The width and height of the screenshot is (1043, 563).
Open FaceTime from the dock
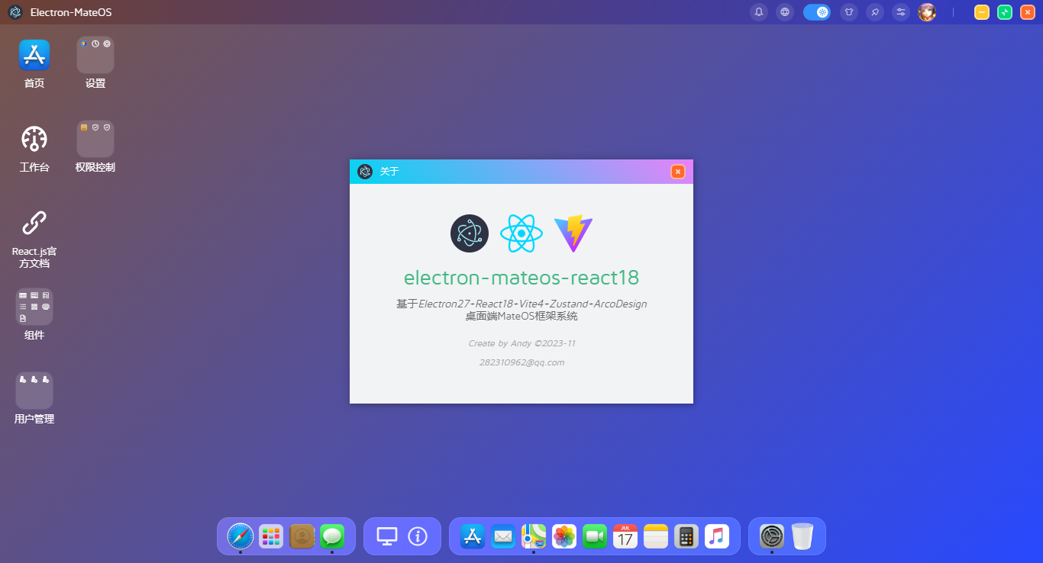(595, 536)
